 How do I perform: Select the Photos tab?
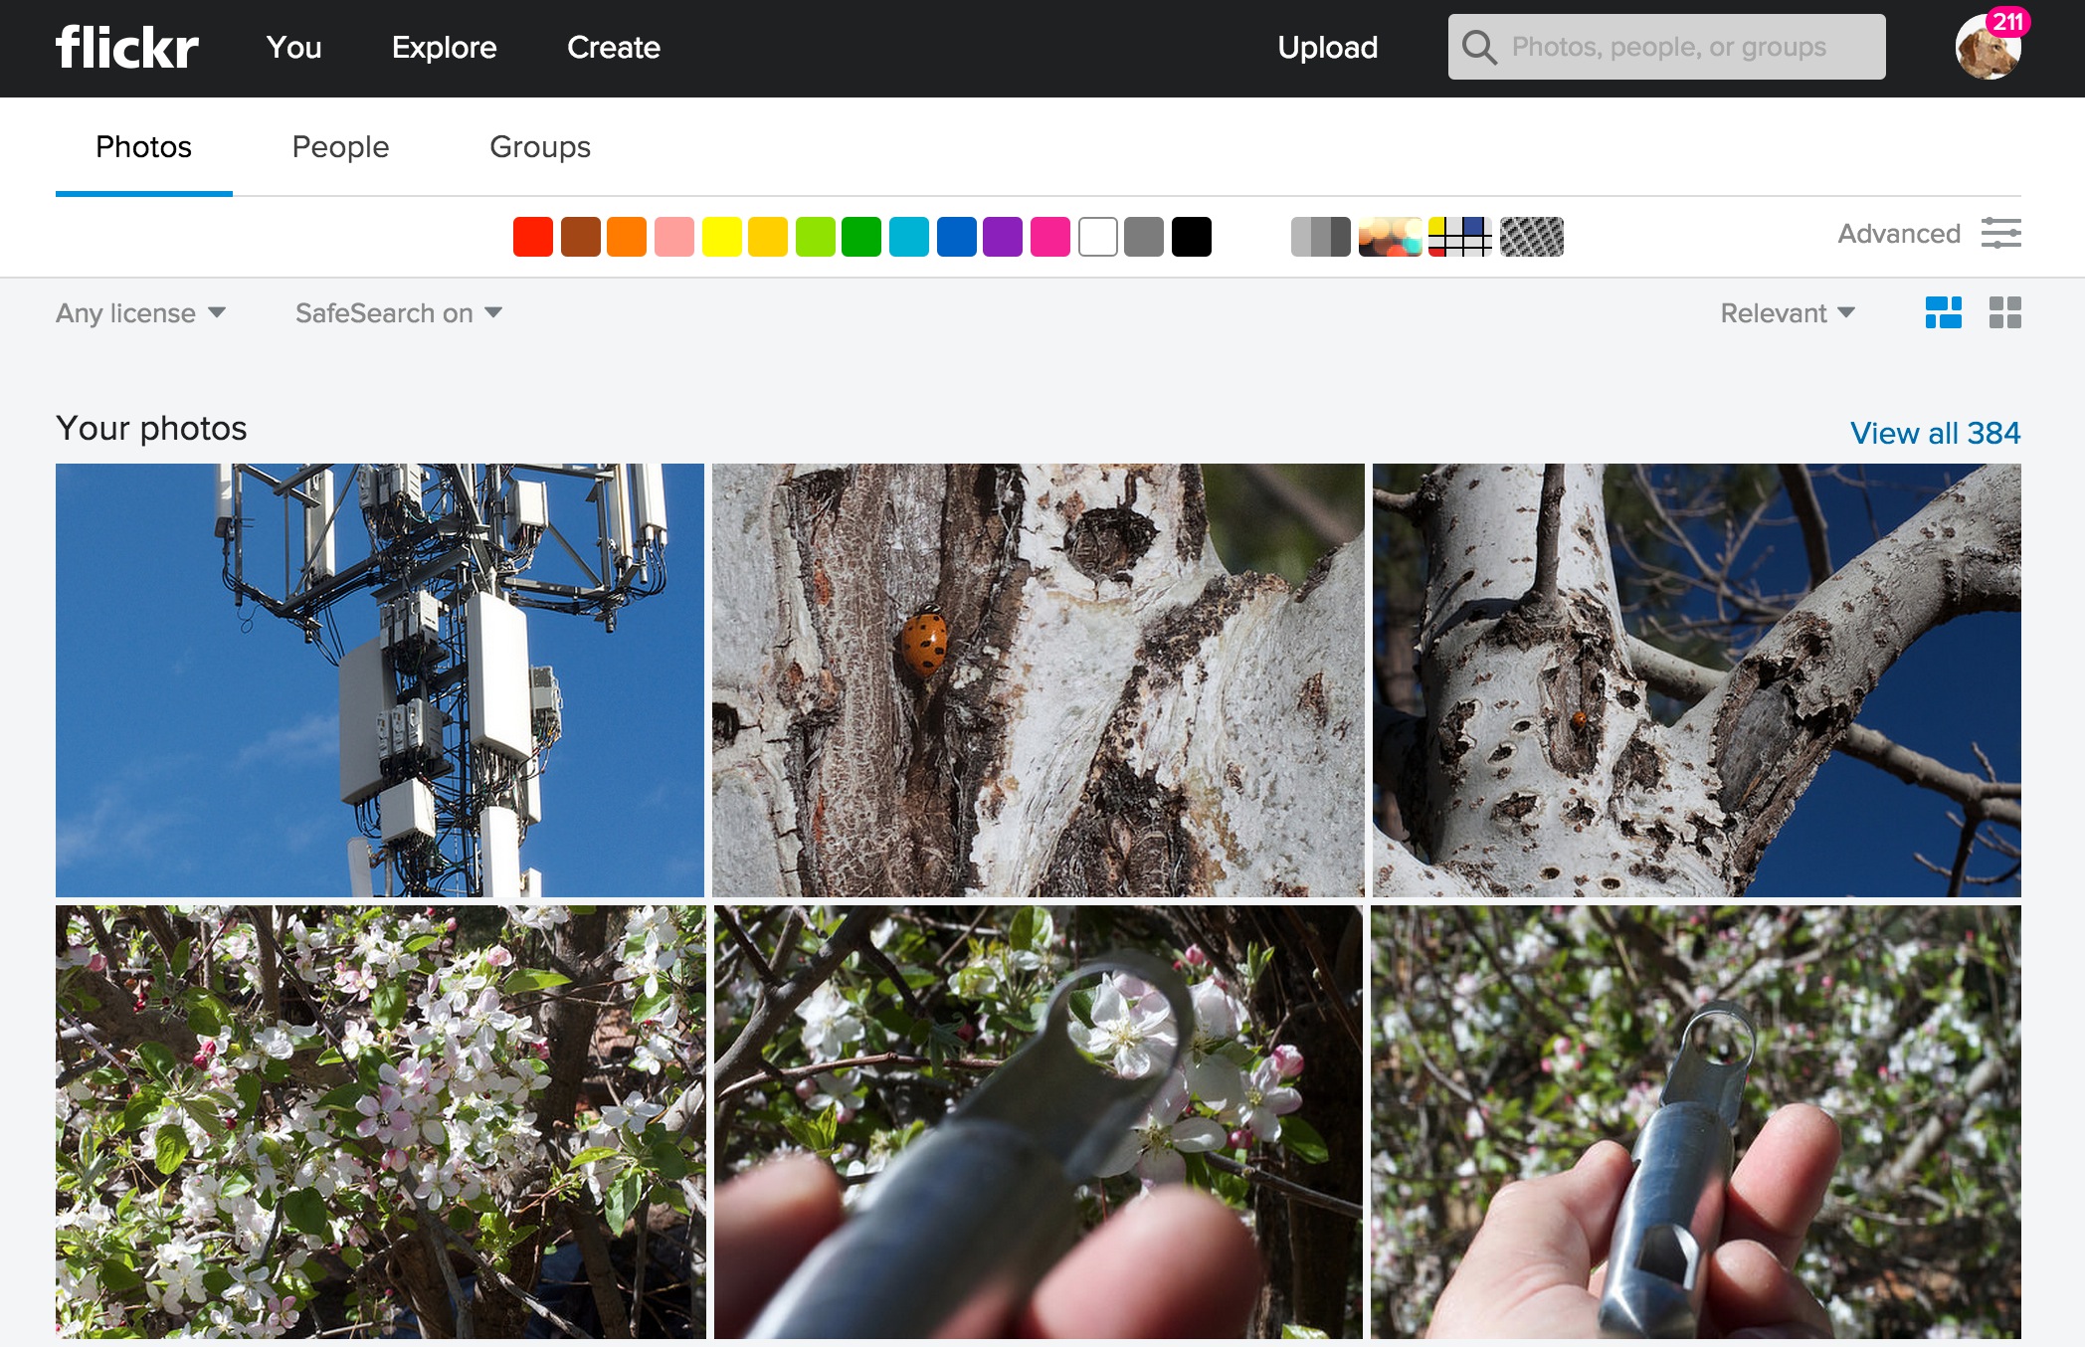[143, 147]
